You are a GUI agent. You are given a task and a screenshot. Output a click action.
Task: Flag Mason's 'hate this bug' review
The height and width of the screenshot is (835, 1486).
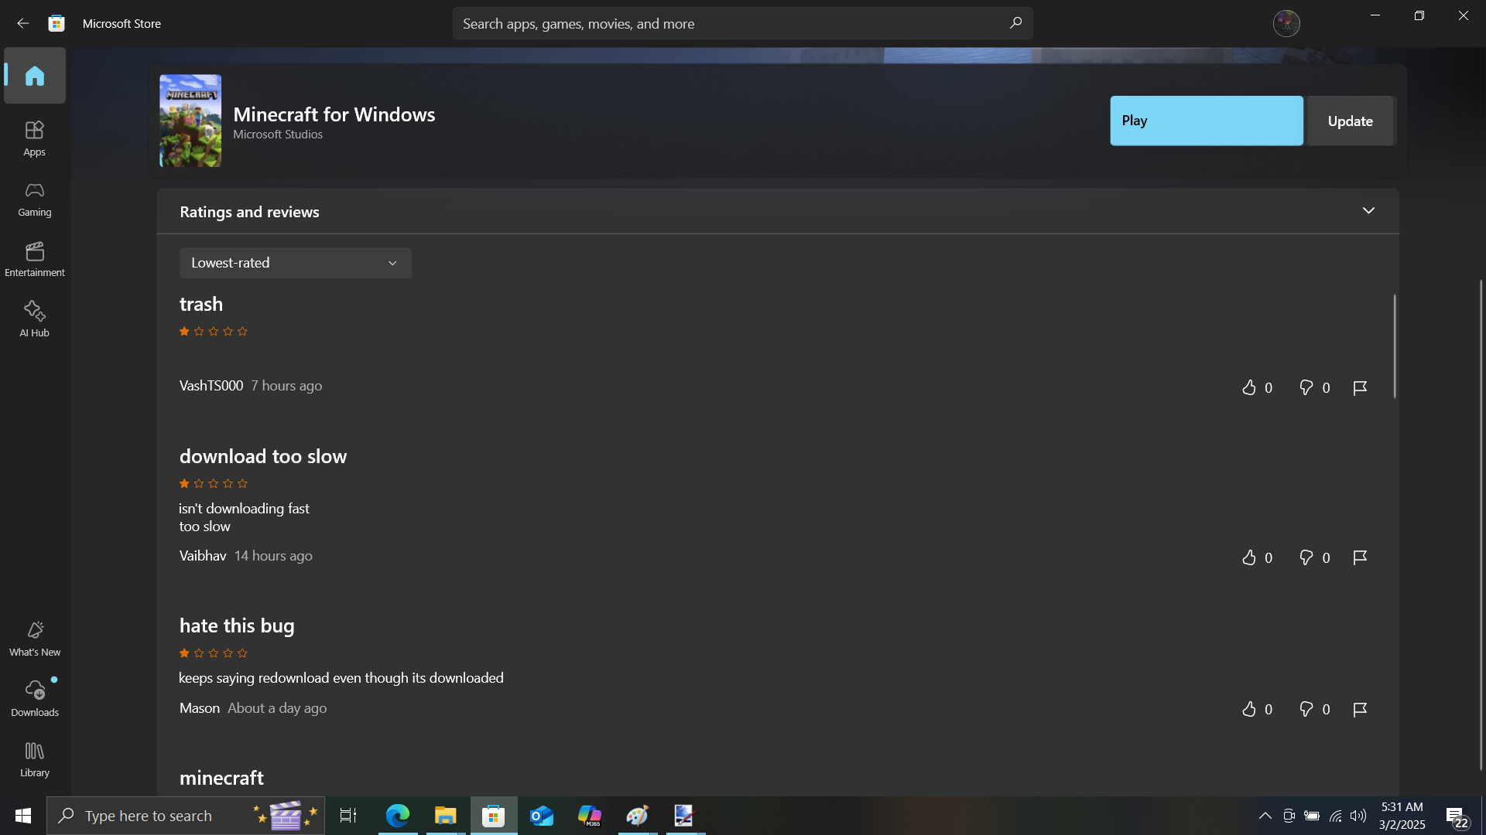click(1360, 709)
